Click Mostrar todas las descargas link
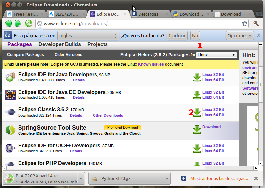Screen dimensions: 265x188 click(219, 178)
